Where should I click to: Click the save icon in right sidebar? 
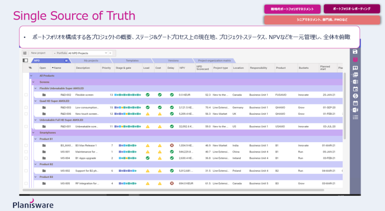[x=355, y=52]
